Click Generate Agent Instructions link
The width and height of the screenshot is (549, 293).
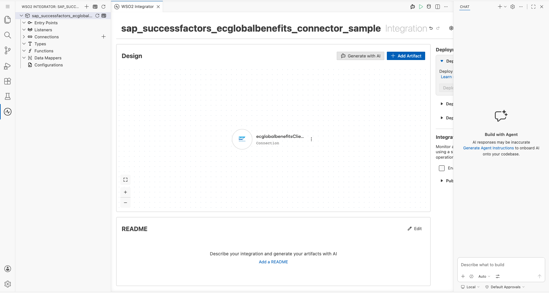pyautogui.click(x=488, y=148)
